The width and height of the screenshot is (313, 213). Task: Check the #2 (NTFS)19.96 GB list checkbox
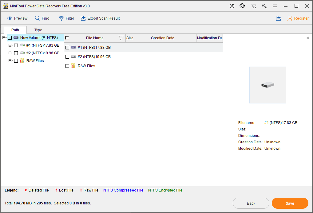click(67, 57)
